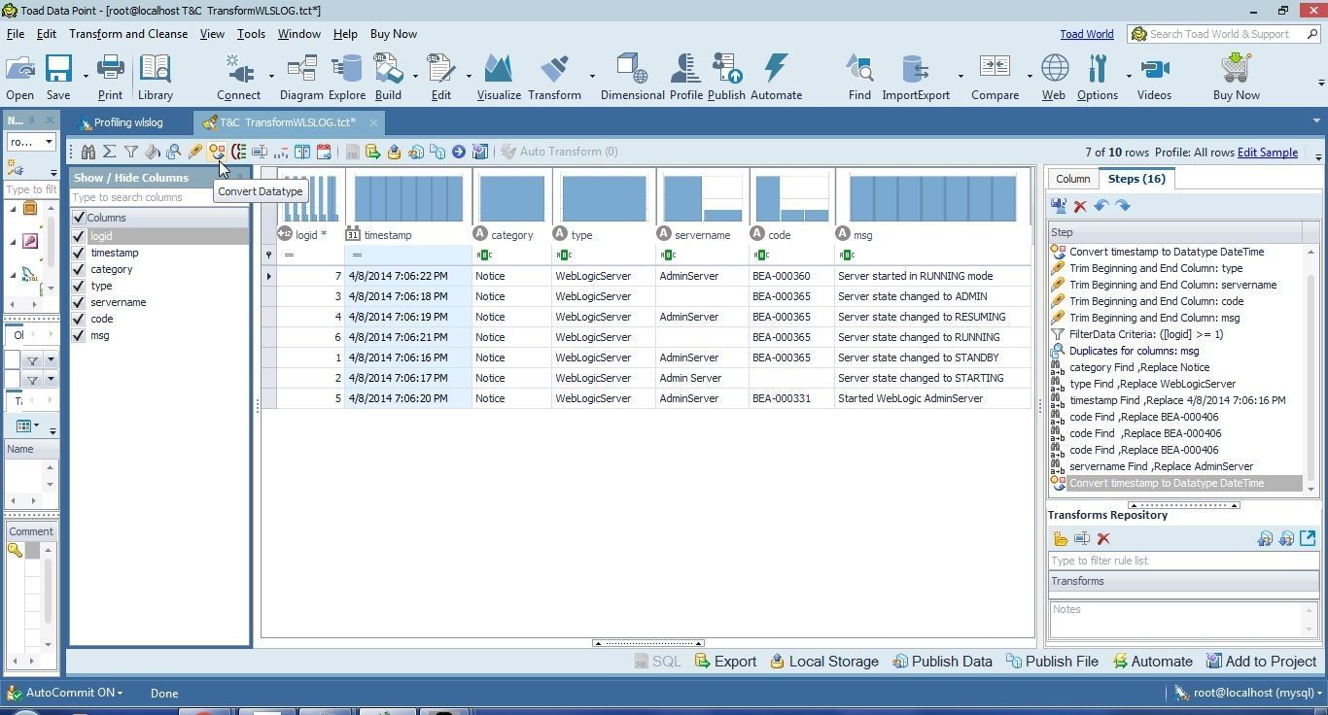Toggle the master Columns checkbox
1328x715 pixels.
(x=79, y=218)
